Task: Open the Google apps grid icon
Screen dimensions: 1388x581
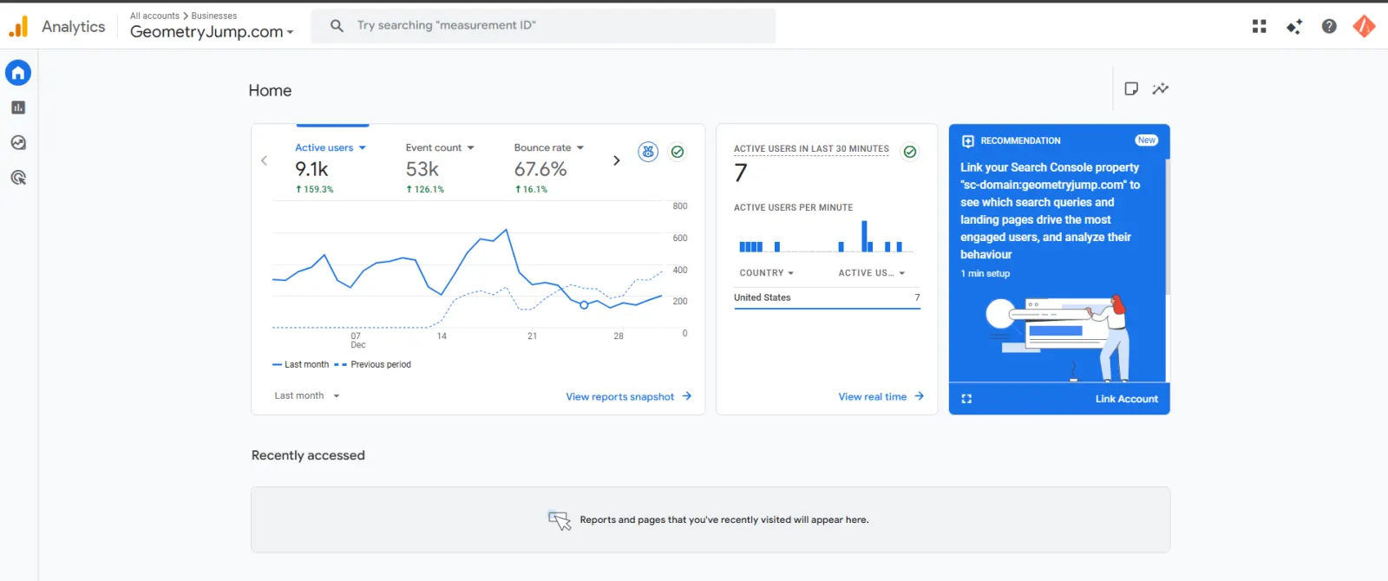Action: pos(1260,27)
